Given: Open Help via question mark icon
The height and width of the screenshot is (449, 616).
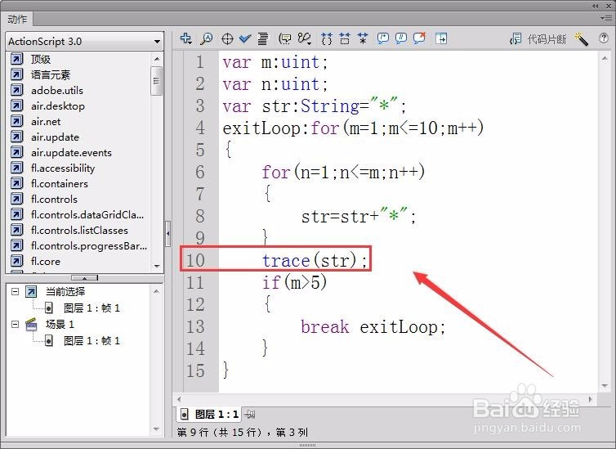Looking at the screenshot, I should pos(604,38).
